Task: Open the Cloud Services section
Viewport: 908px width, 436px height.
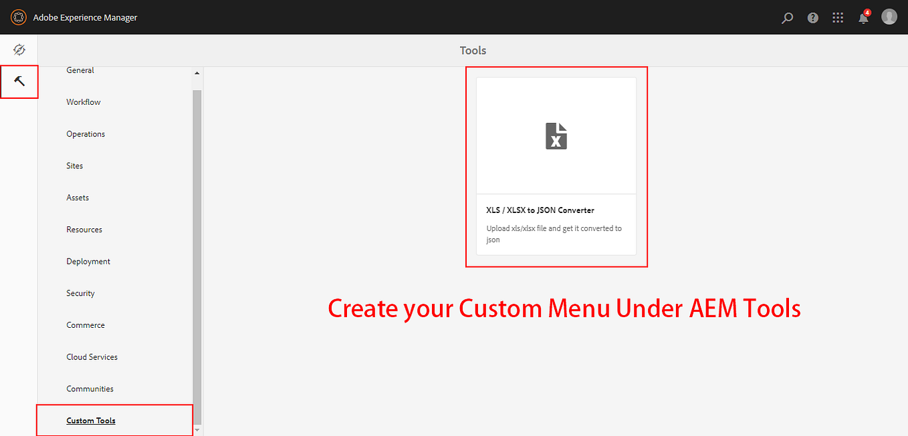Action: tap(92, 357)
